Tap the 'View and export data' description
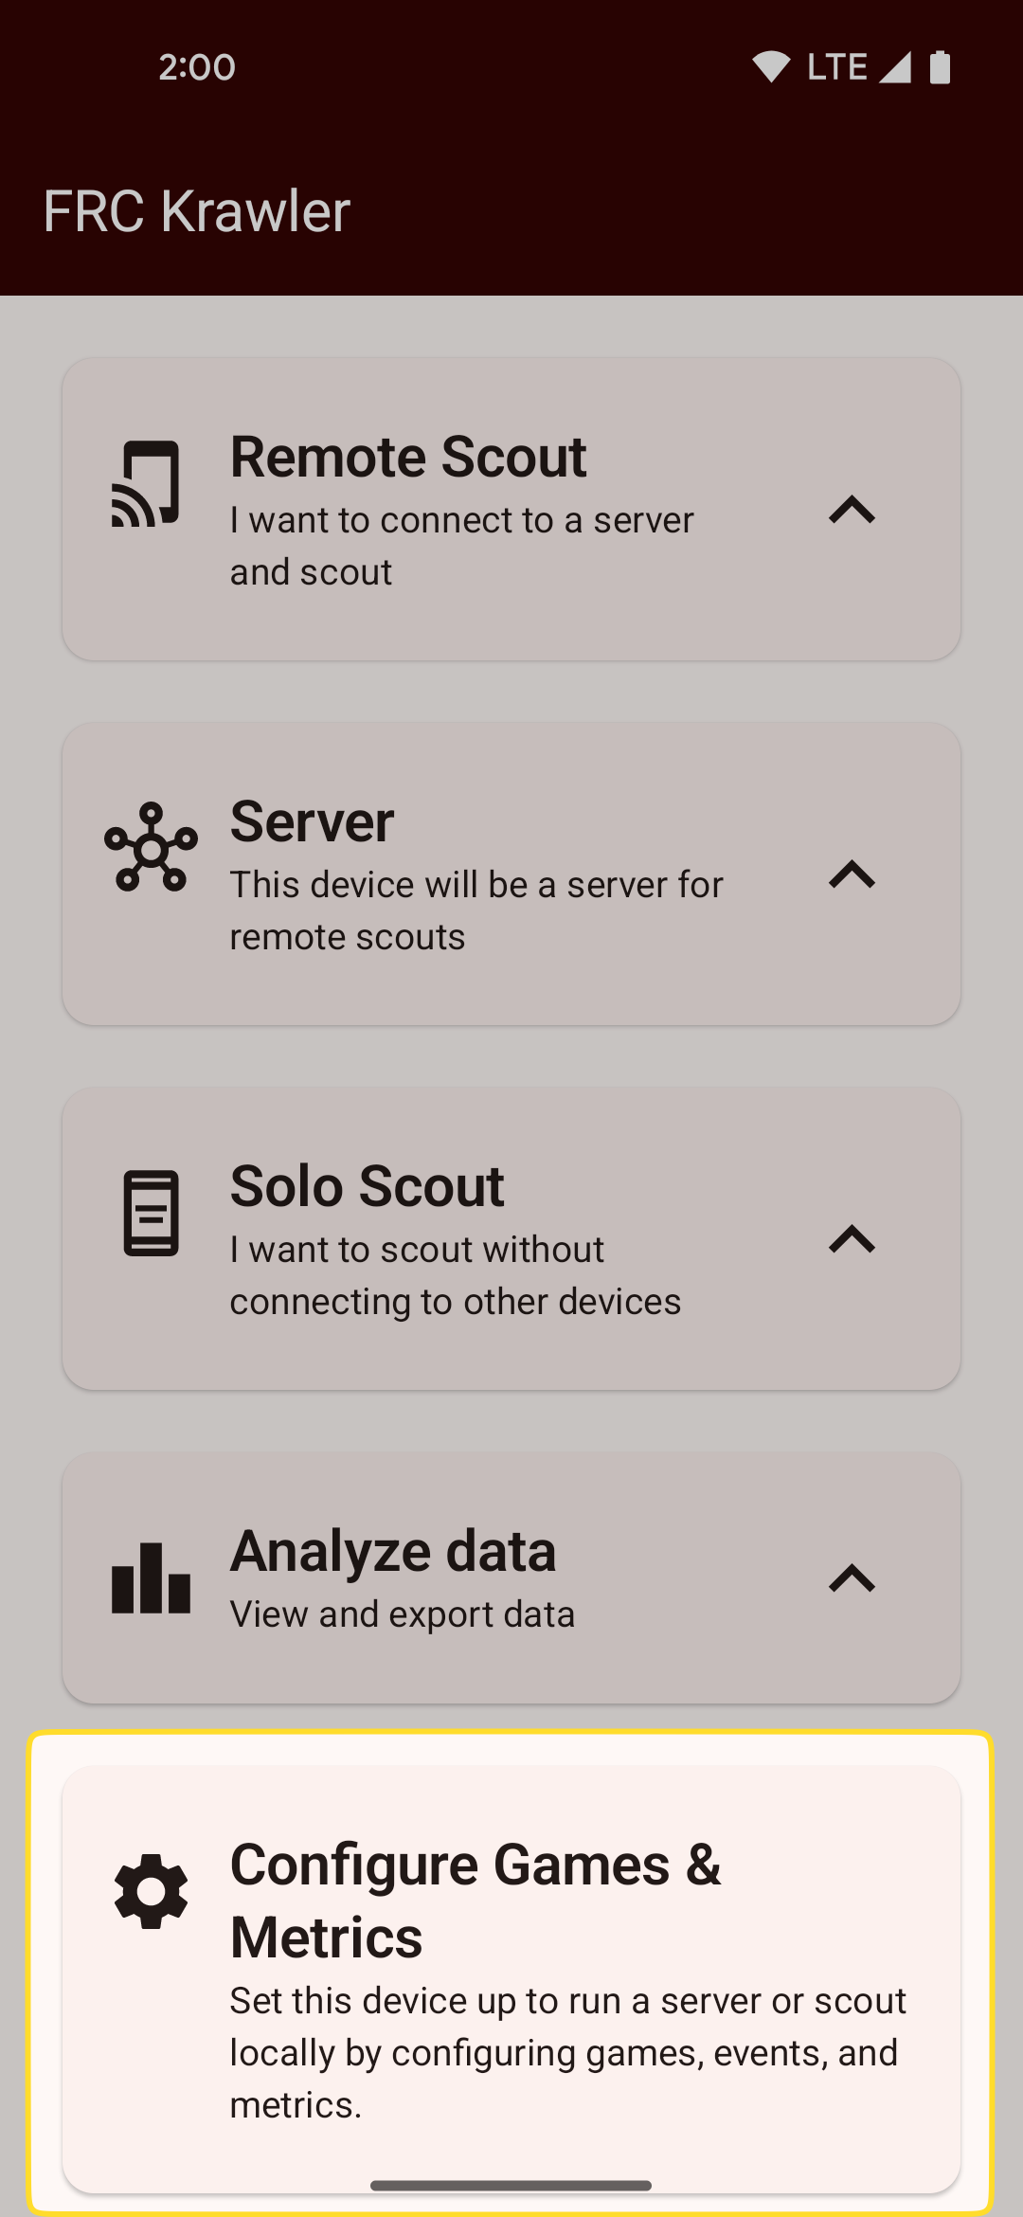 (x=403, y=1614)
